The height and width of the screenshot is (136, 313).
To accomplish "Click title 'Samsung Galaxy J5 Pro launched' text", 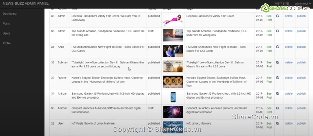I will coord(108,96).
